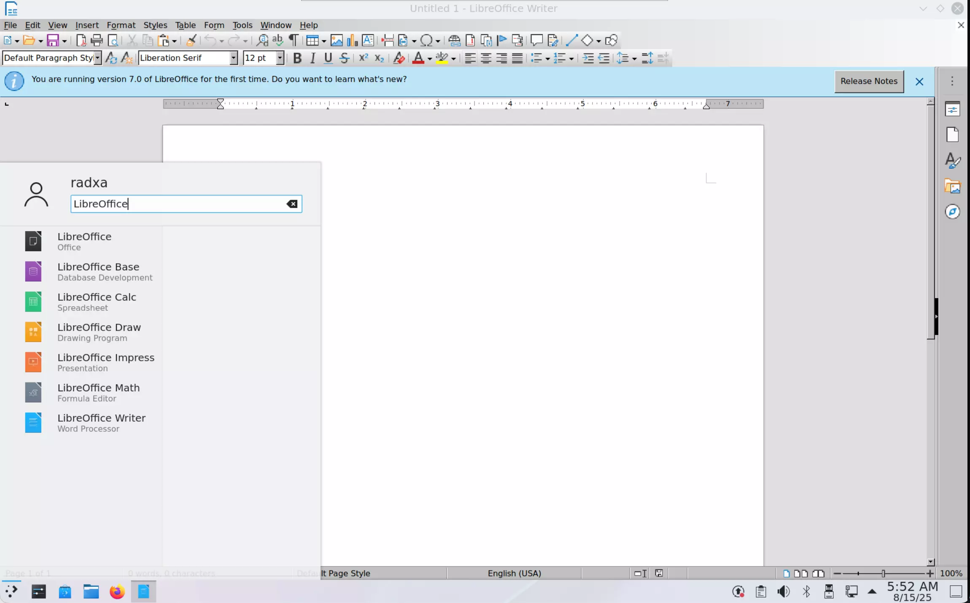Open Font Size dropdown arrow

(280, 58)
